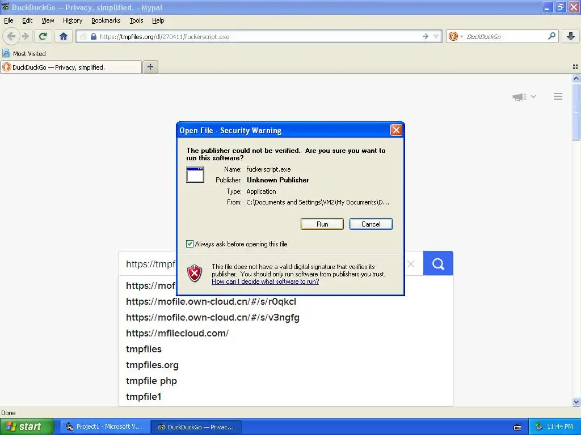581x435 pixels.
Task: Open the Tools menu
Action: point(136,20)
